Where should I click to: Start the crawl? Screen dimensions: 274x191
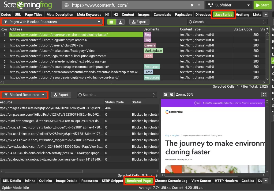click(262, 5)
